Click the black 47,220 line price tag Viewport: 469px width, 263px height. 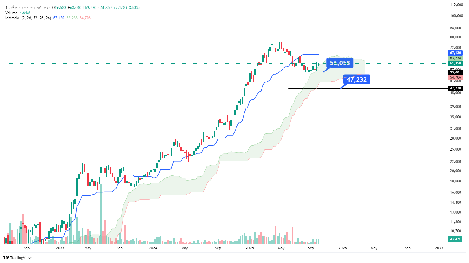coord(455,88)
